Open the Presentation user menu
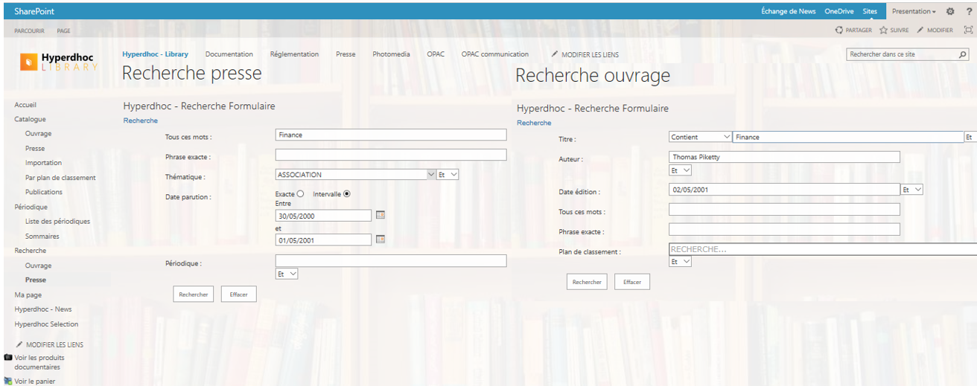 coord(914,11)
